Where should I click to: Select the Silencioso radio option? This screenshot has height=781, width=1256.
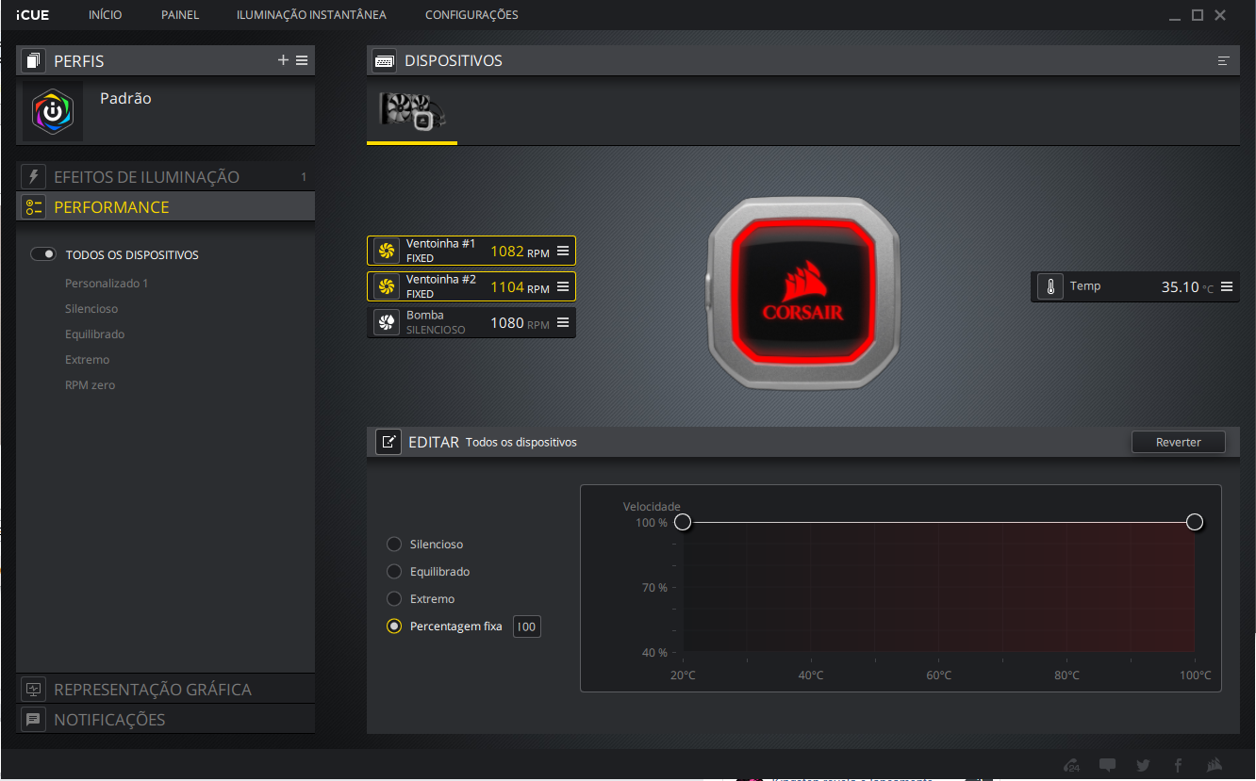[x=394, y=545]
